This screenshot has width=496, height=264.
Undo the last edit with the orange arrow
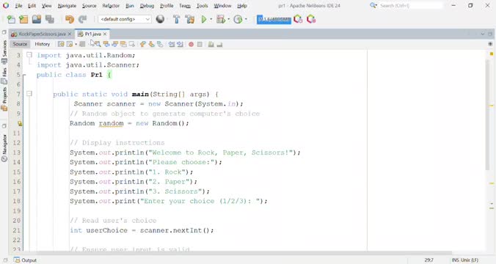pos(69,19)
